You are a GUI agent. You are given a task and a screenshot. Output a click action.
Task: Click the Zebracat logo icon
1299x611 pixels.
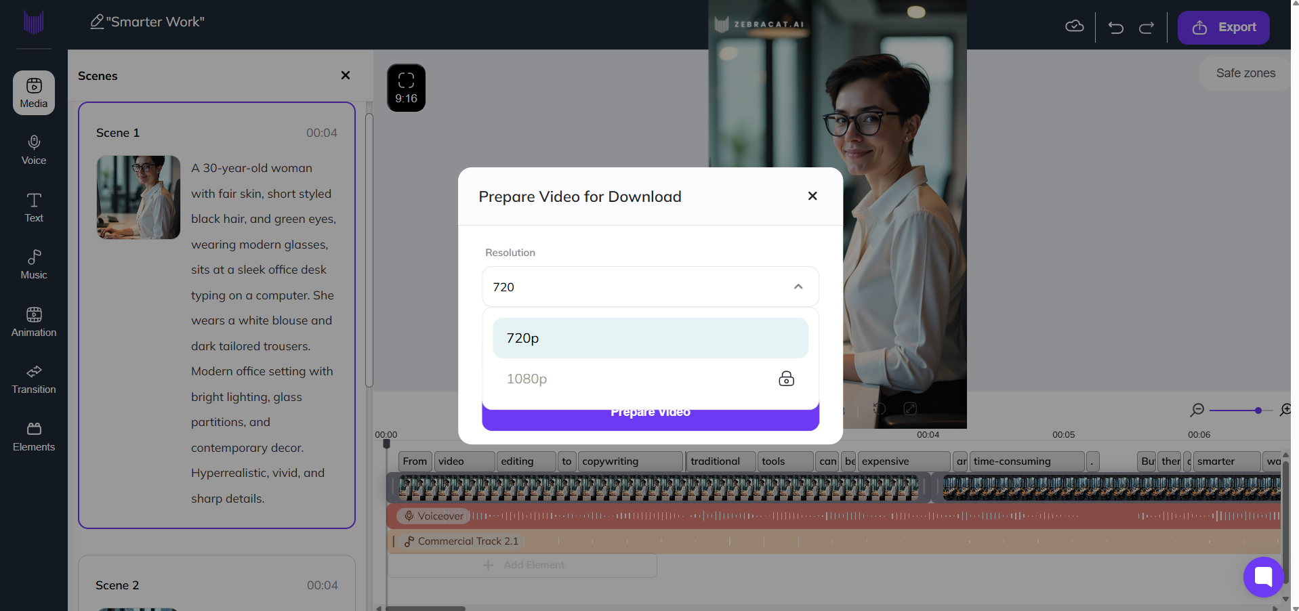(33, 22)
